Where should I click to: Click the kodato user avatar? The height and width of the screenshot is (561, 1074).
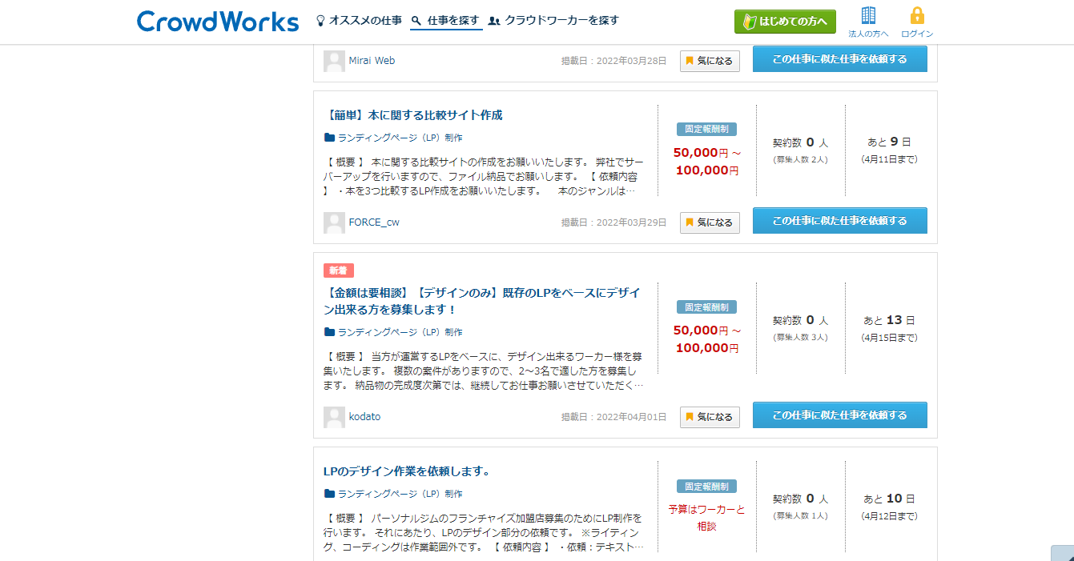click(x=334, y=417)
